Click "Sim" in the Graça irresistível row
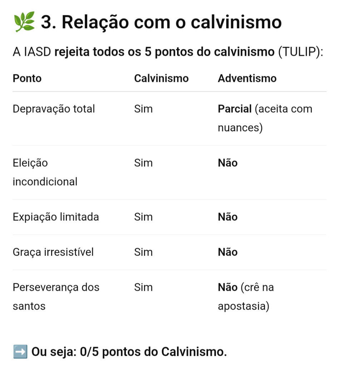 point(143,252)
